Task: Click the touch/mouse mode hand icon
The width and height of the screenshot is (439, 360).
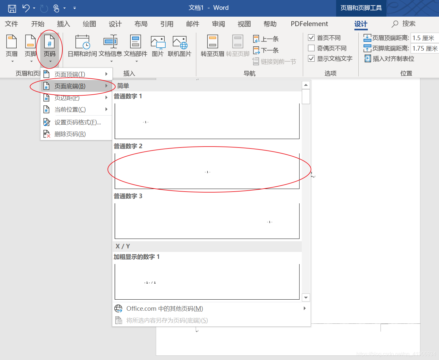Action: [56, 8]
